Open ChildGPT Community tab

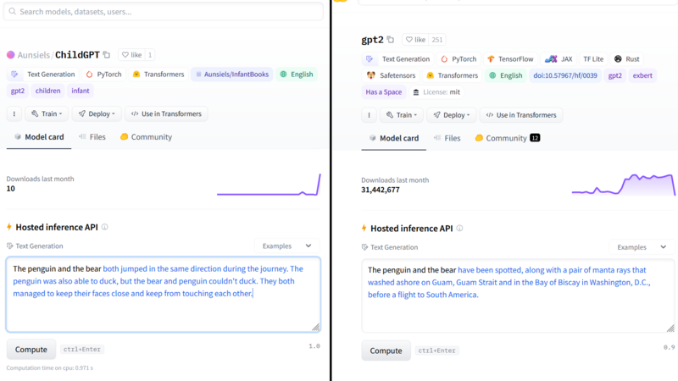(146, 137)
